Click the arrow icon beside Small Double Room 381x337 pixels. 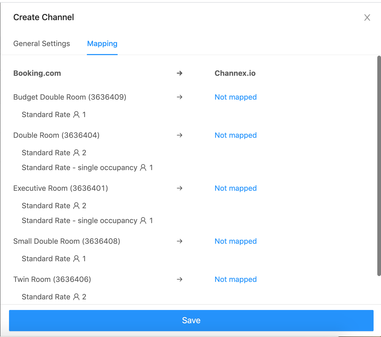click(180, 241)
